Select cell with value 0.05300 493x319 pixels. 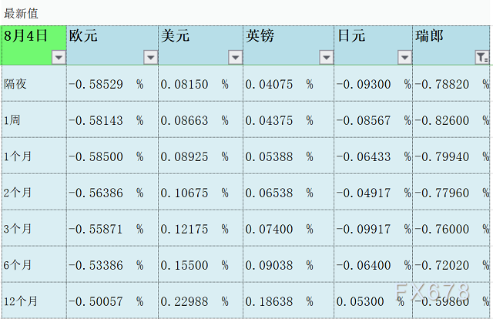click(373, 301)
